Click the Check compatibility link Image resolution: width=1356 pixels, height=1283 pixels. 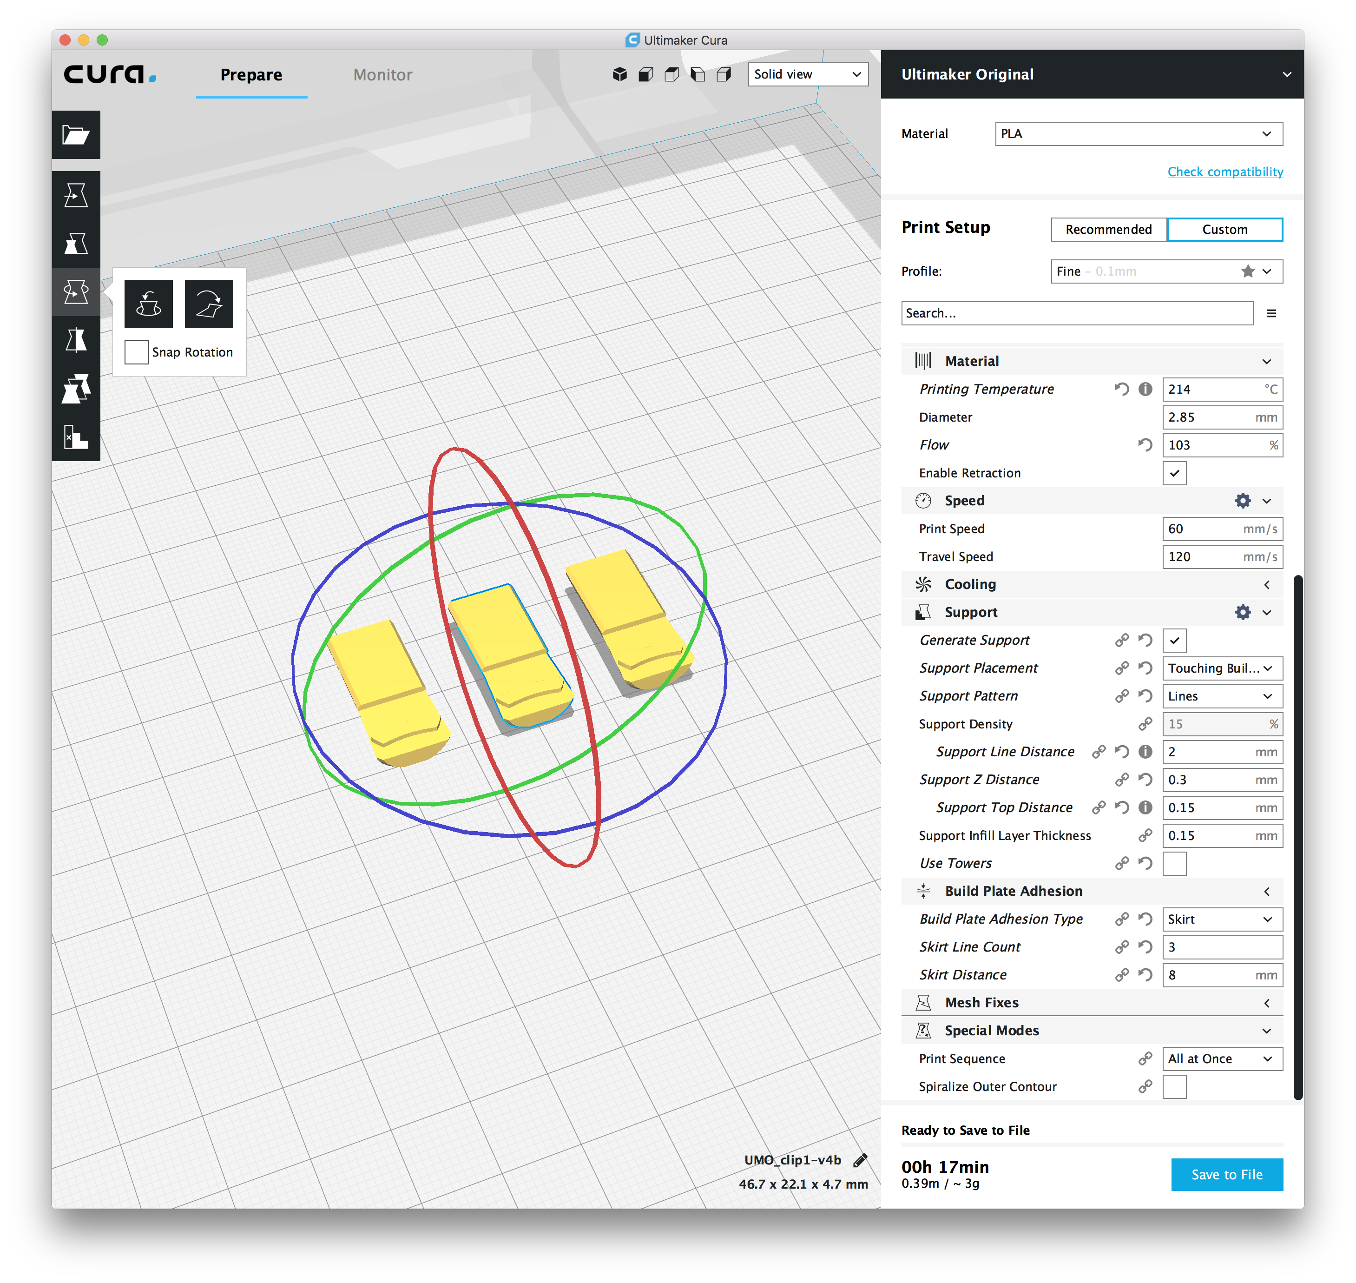(1224, 172)
